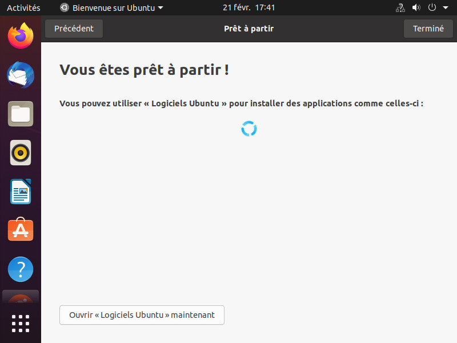This screenshot has height=343, width=457.
Task: Open the clock showing 21 févr. 17:41
Action: [x=249, y=8]
